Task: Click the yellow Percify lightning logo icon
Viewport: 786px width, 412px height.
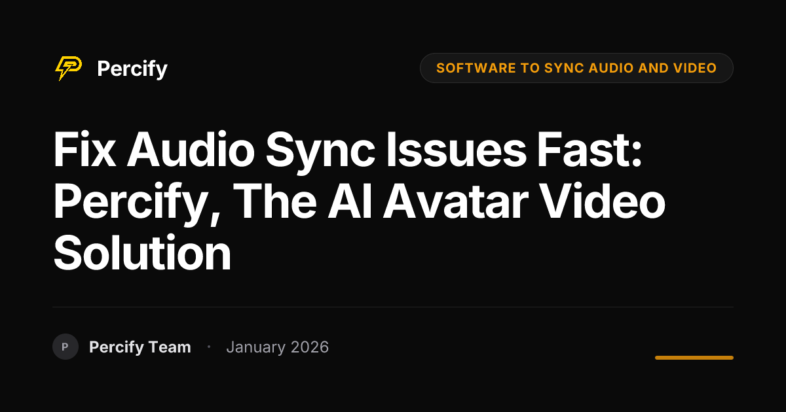Action: point(68,68)
